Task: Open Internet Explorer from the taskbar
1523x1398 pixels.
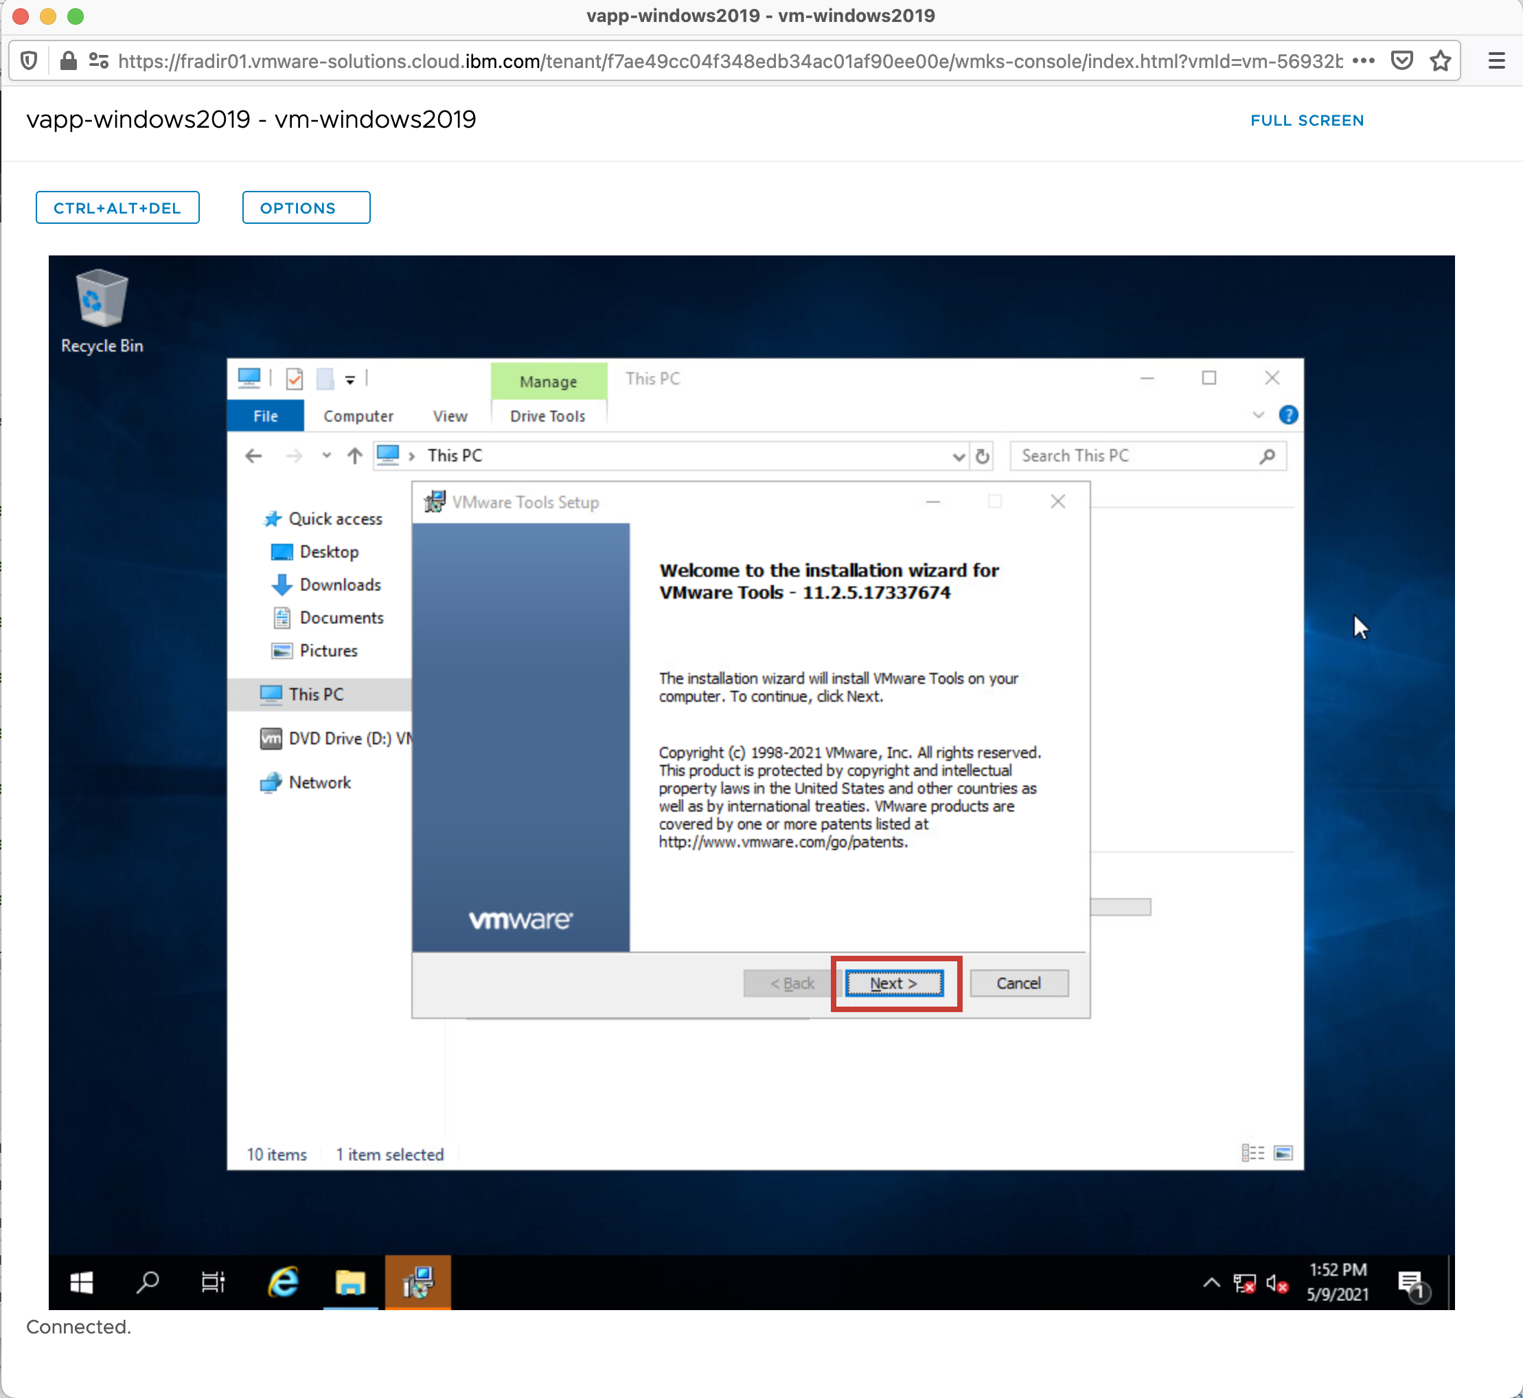Action: pos(283,1282)
